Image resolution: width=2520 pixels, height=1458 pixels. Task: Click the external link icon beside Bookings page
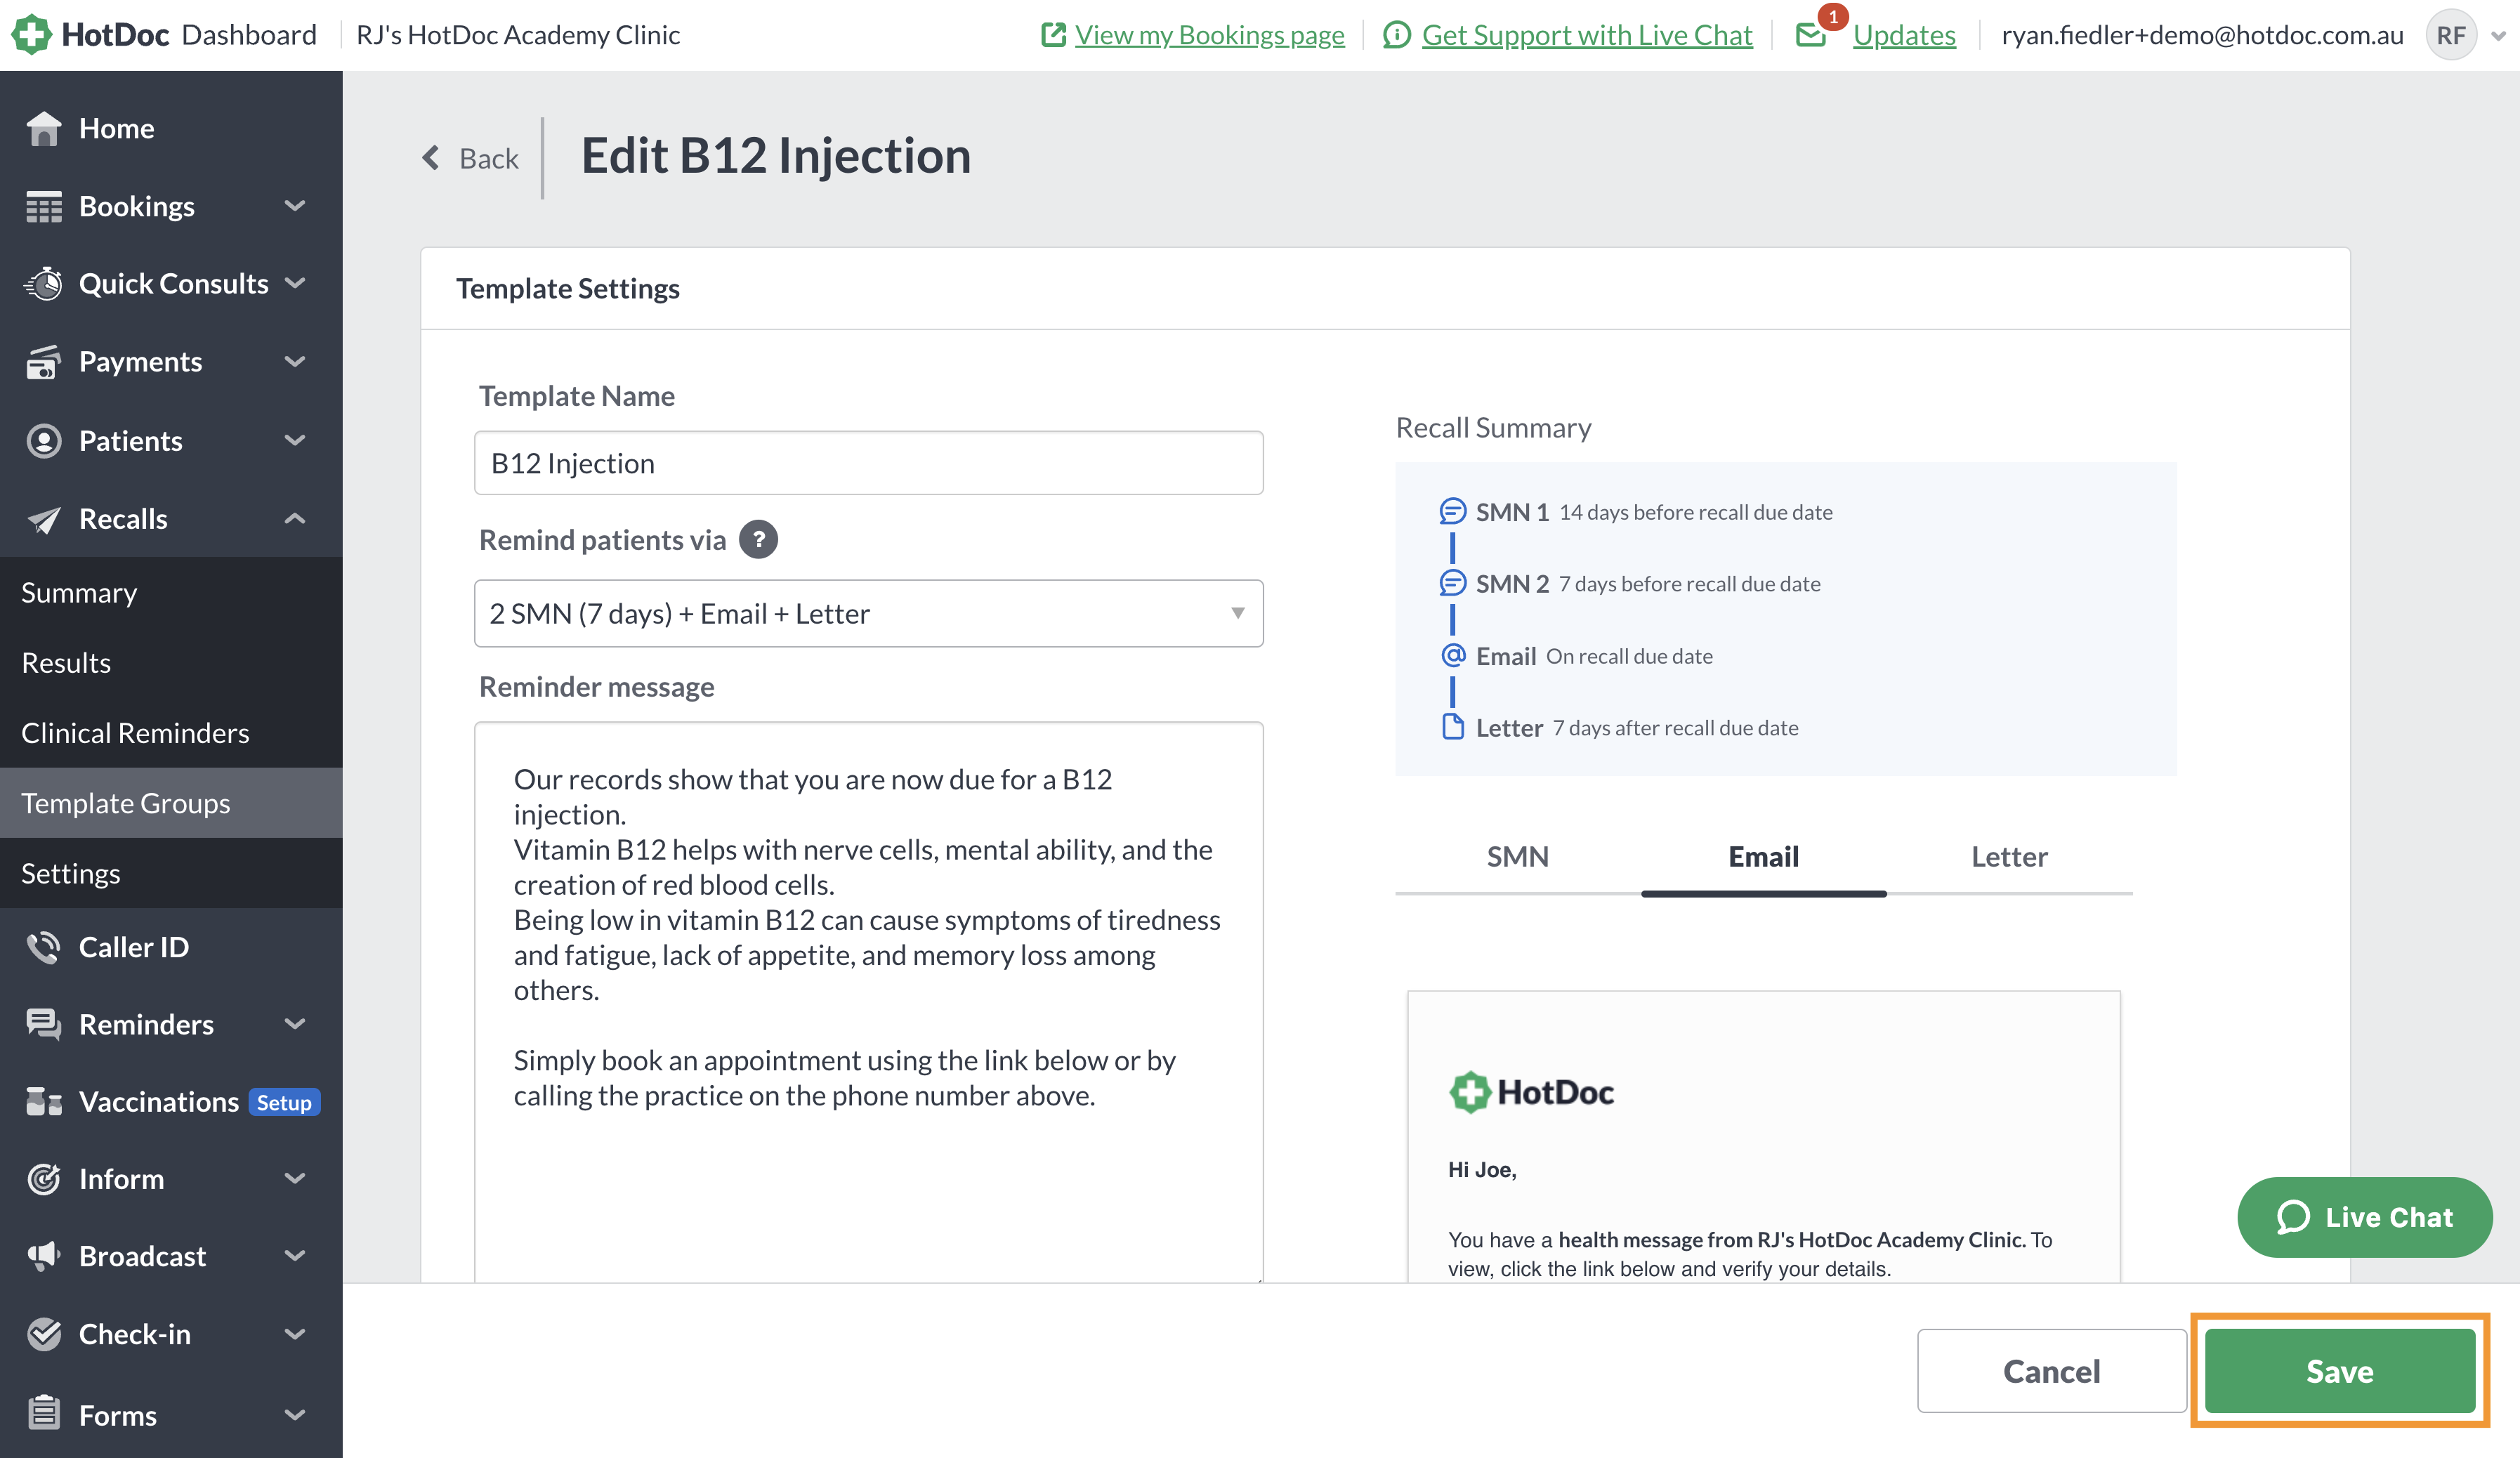point(1053,35)
